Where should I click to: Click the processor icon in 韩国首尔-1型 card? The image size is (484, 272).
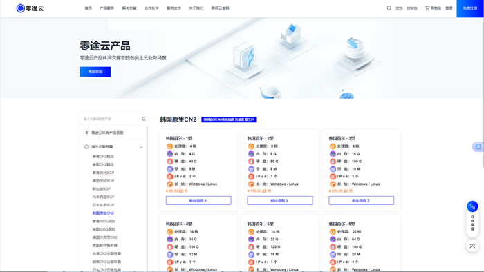169,146
